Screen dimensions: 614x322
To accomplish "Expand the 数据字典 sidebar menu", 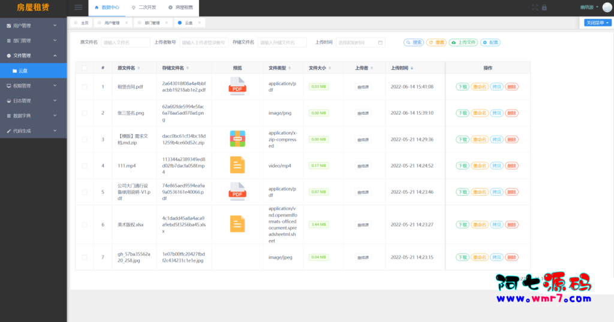I will tap(34, 116).
